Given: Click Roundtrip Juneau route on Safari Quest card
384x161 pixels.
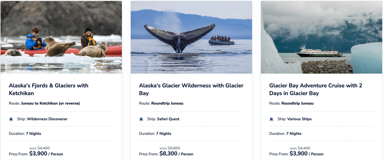Looking at the screenshot, I should (x=167, y=103).
